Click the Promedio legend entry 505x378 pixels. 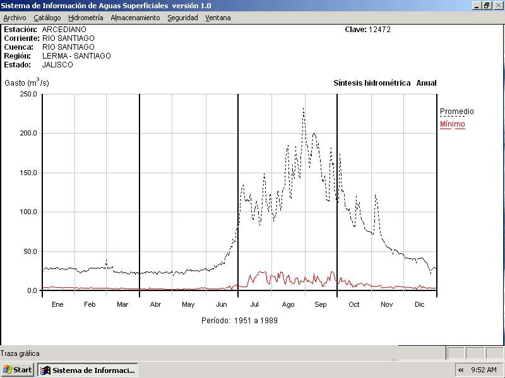[456, 112]
